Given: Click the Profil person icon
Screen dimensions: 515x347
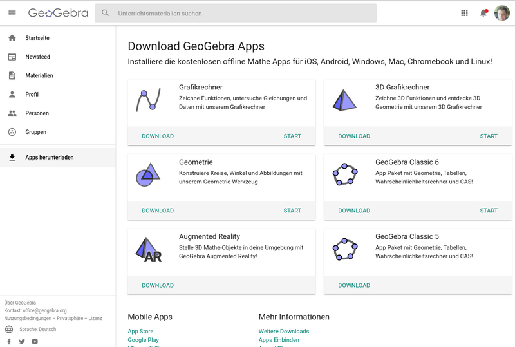Looking at the screenshot, I should point(12,94).
